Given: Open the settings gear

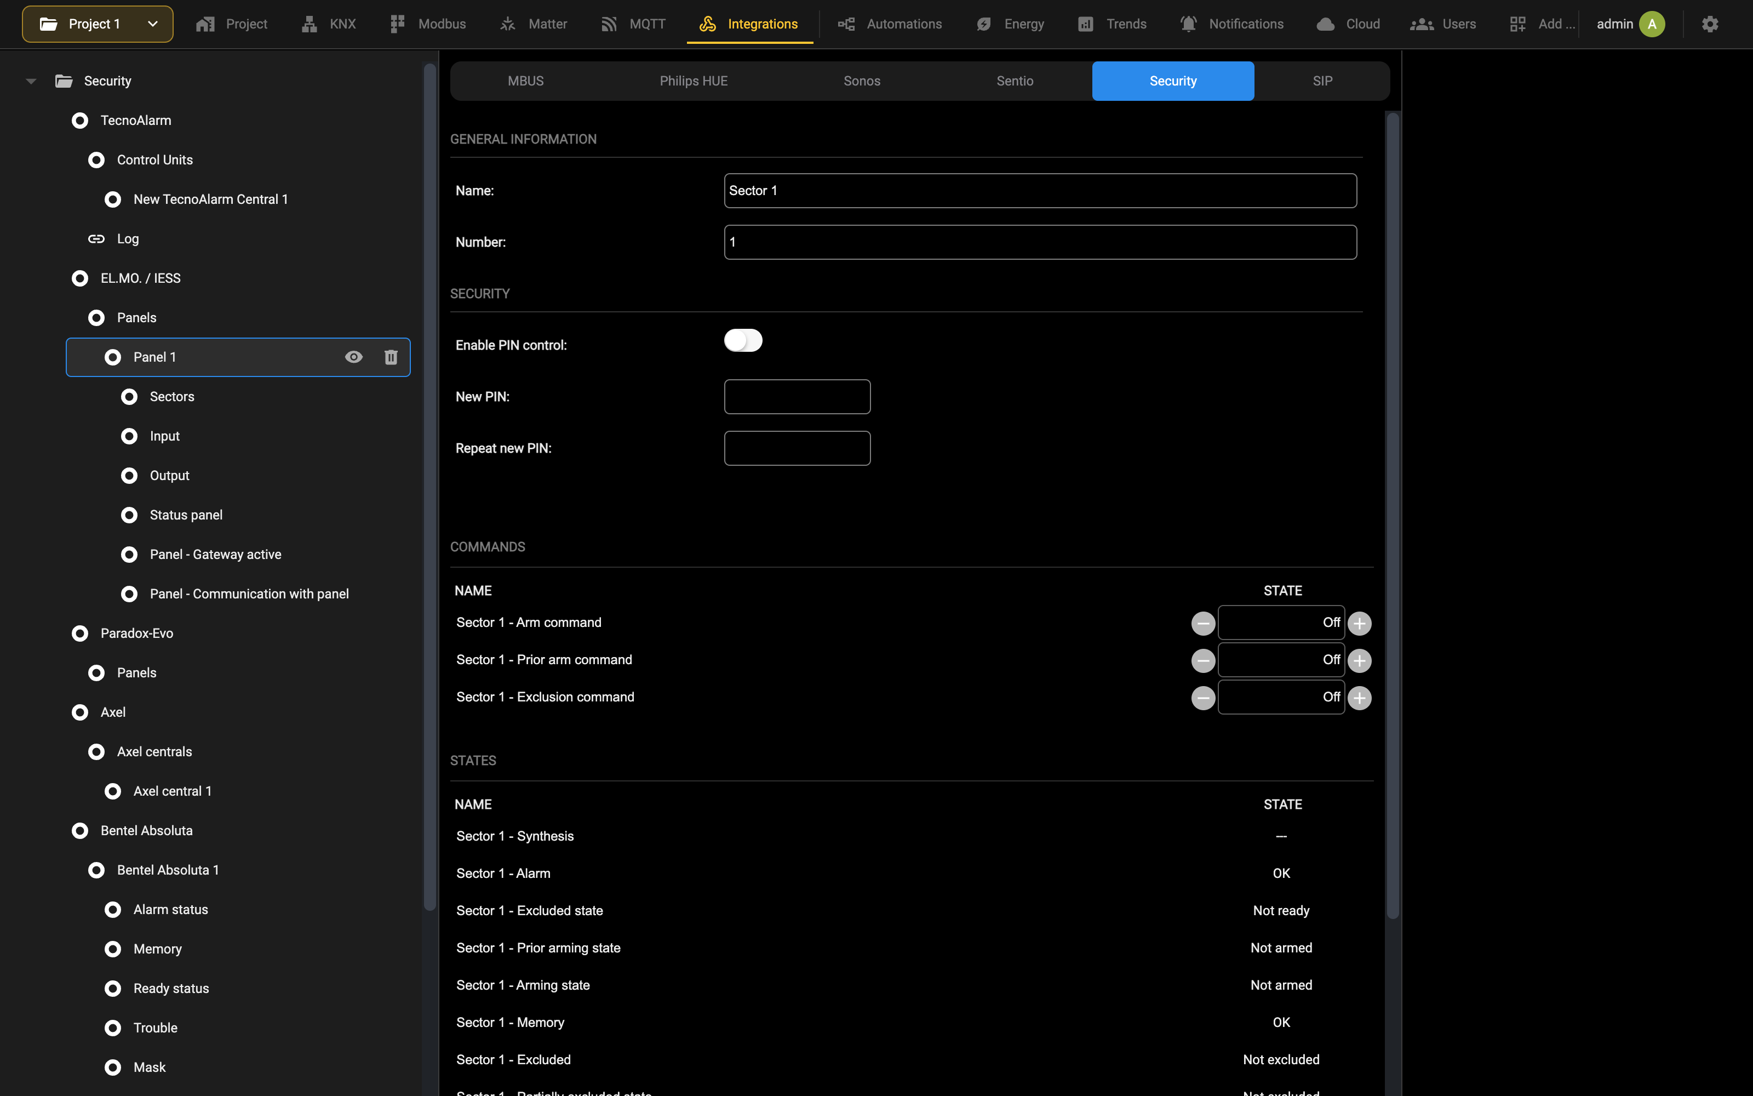Looking at the screenshot, I should tap(1710, 24).
